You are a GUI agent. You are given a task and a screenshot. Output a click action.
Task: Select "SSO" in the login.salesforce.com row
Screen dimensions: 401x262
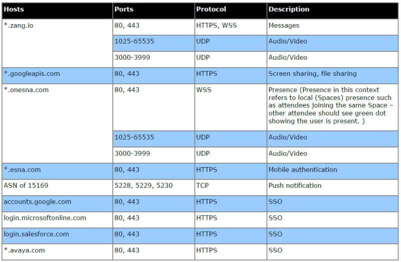[x=332, y=236]
